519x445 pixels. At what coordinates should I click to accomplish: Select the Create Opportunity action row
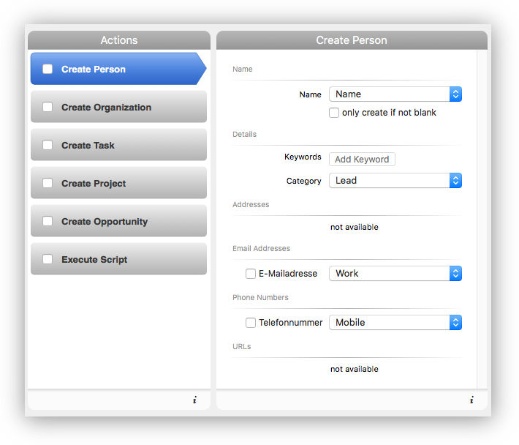coord(118,221)
